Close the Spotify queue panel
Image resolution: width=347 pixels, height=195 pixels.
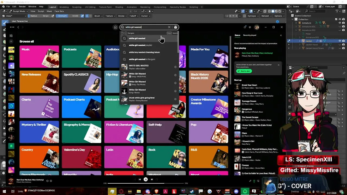click(281, 35)
